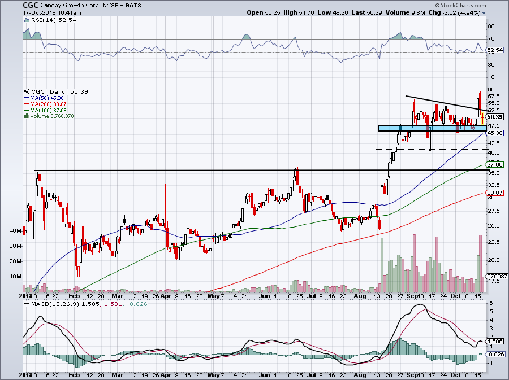Click the 9766870 volume axis tag
This screenshot has width=509, height=380.
tap(497, 276)
